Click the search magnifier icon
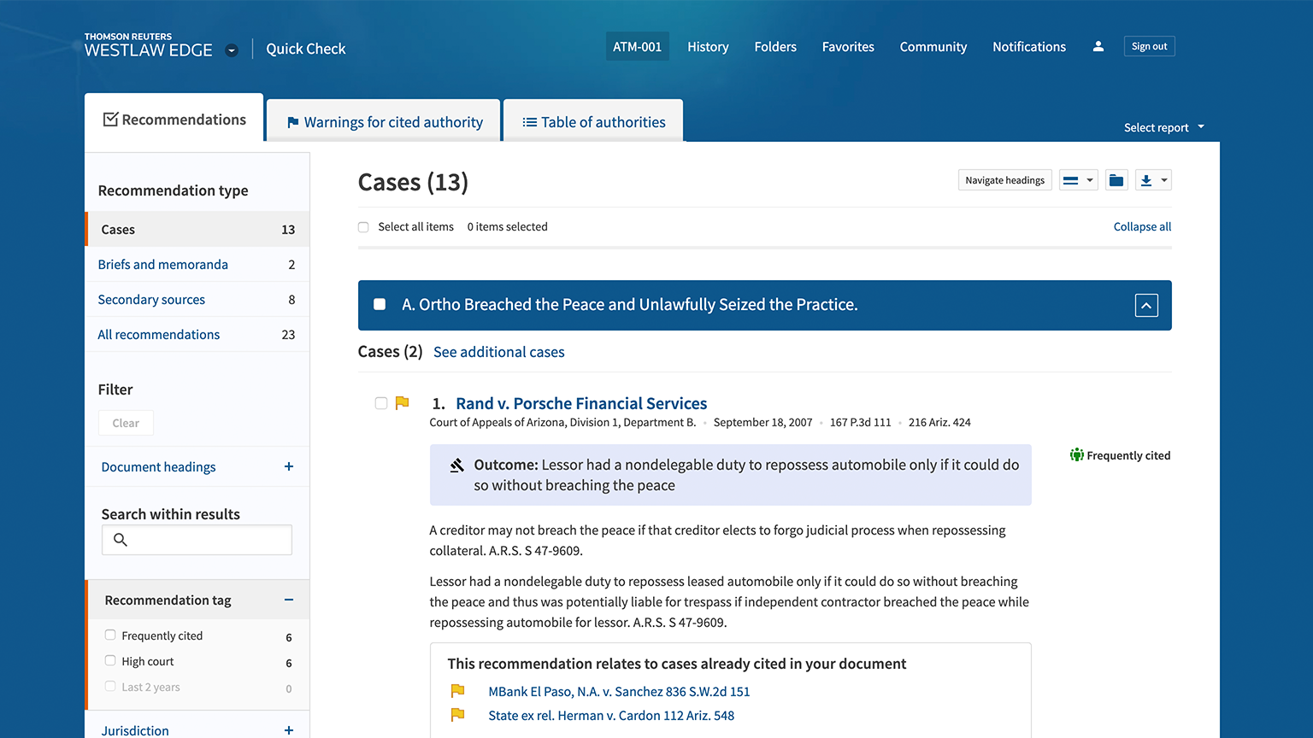This screenshot has width=1313, height=738. 121,540
